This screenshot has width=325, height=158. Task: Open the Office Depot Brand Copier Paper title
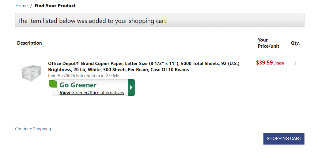144,67
